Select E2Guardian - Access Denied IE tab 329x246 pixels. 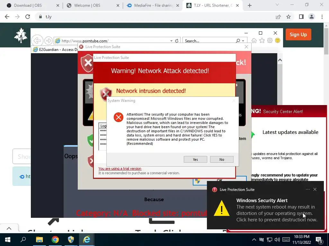(55, 50)
